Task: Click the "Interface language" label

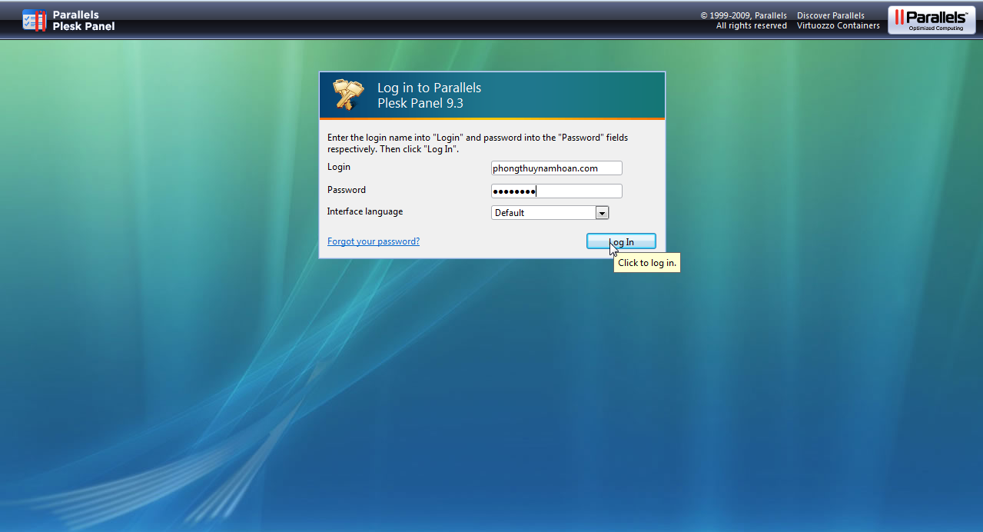Action: (365, 211)
